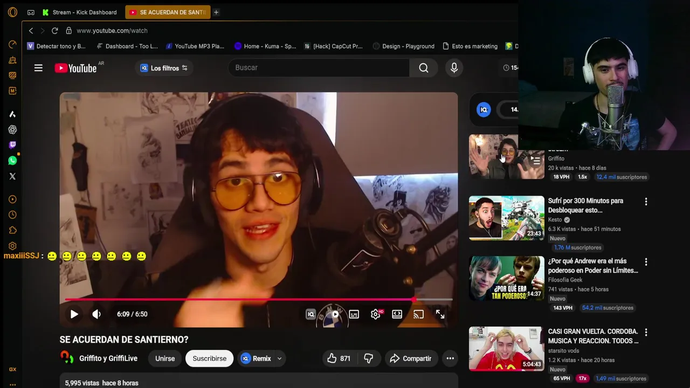Open Griffito y GriffiLive channel
The image size is (690, 388).
coord(108,358)
